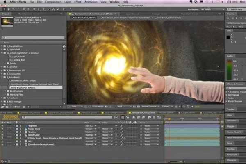Select the Brush tool in toolbar
The height and width of the screenshot is (164, 246).
[50, 9]
